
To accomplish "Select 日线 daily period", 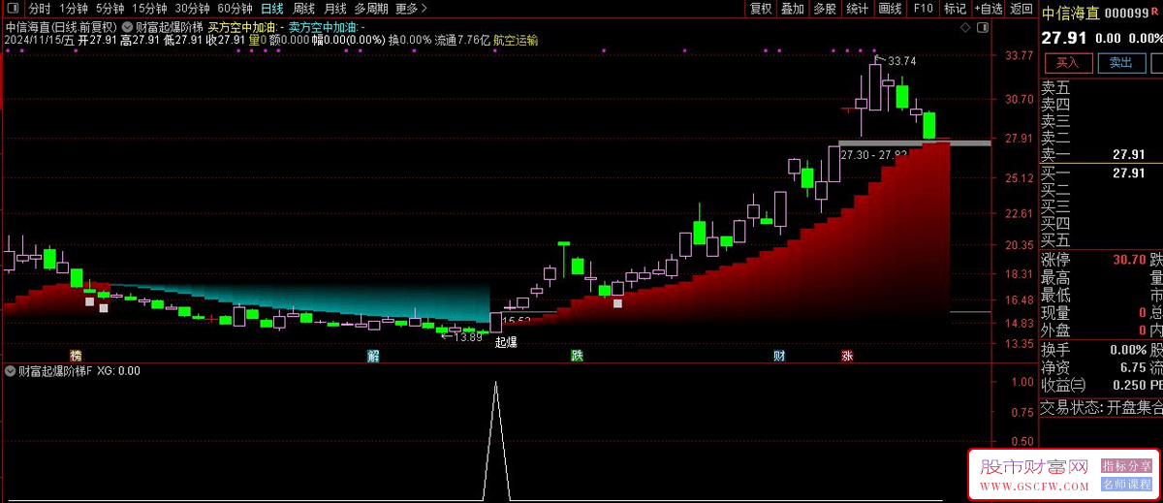I will pos(272,9).
